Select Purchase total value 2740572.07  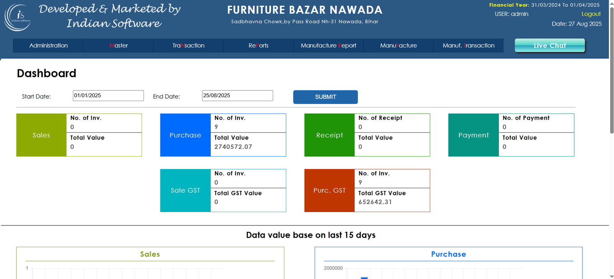click(233, 147)
